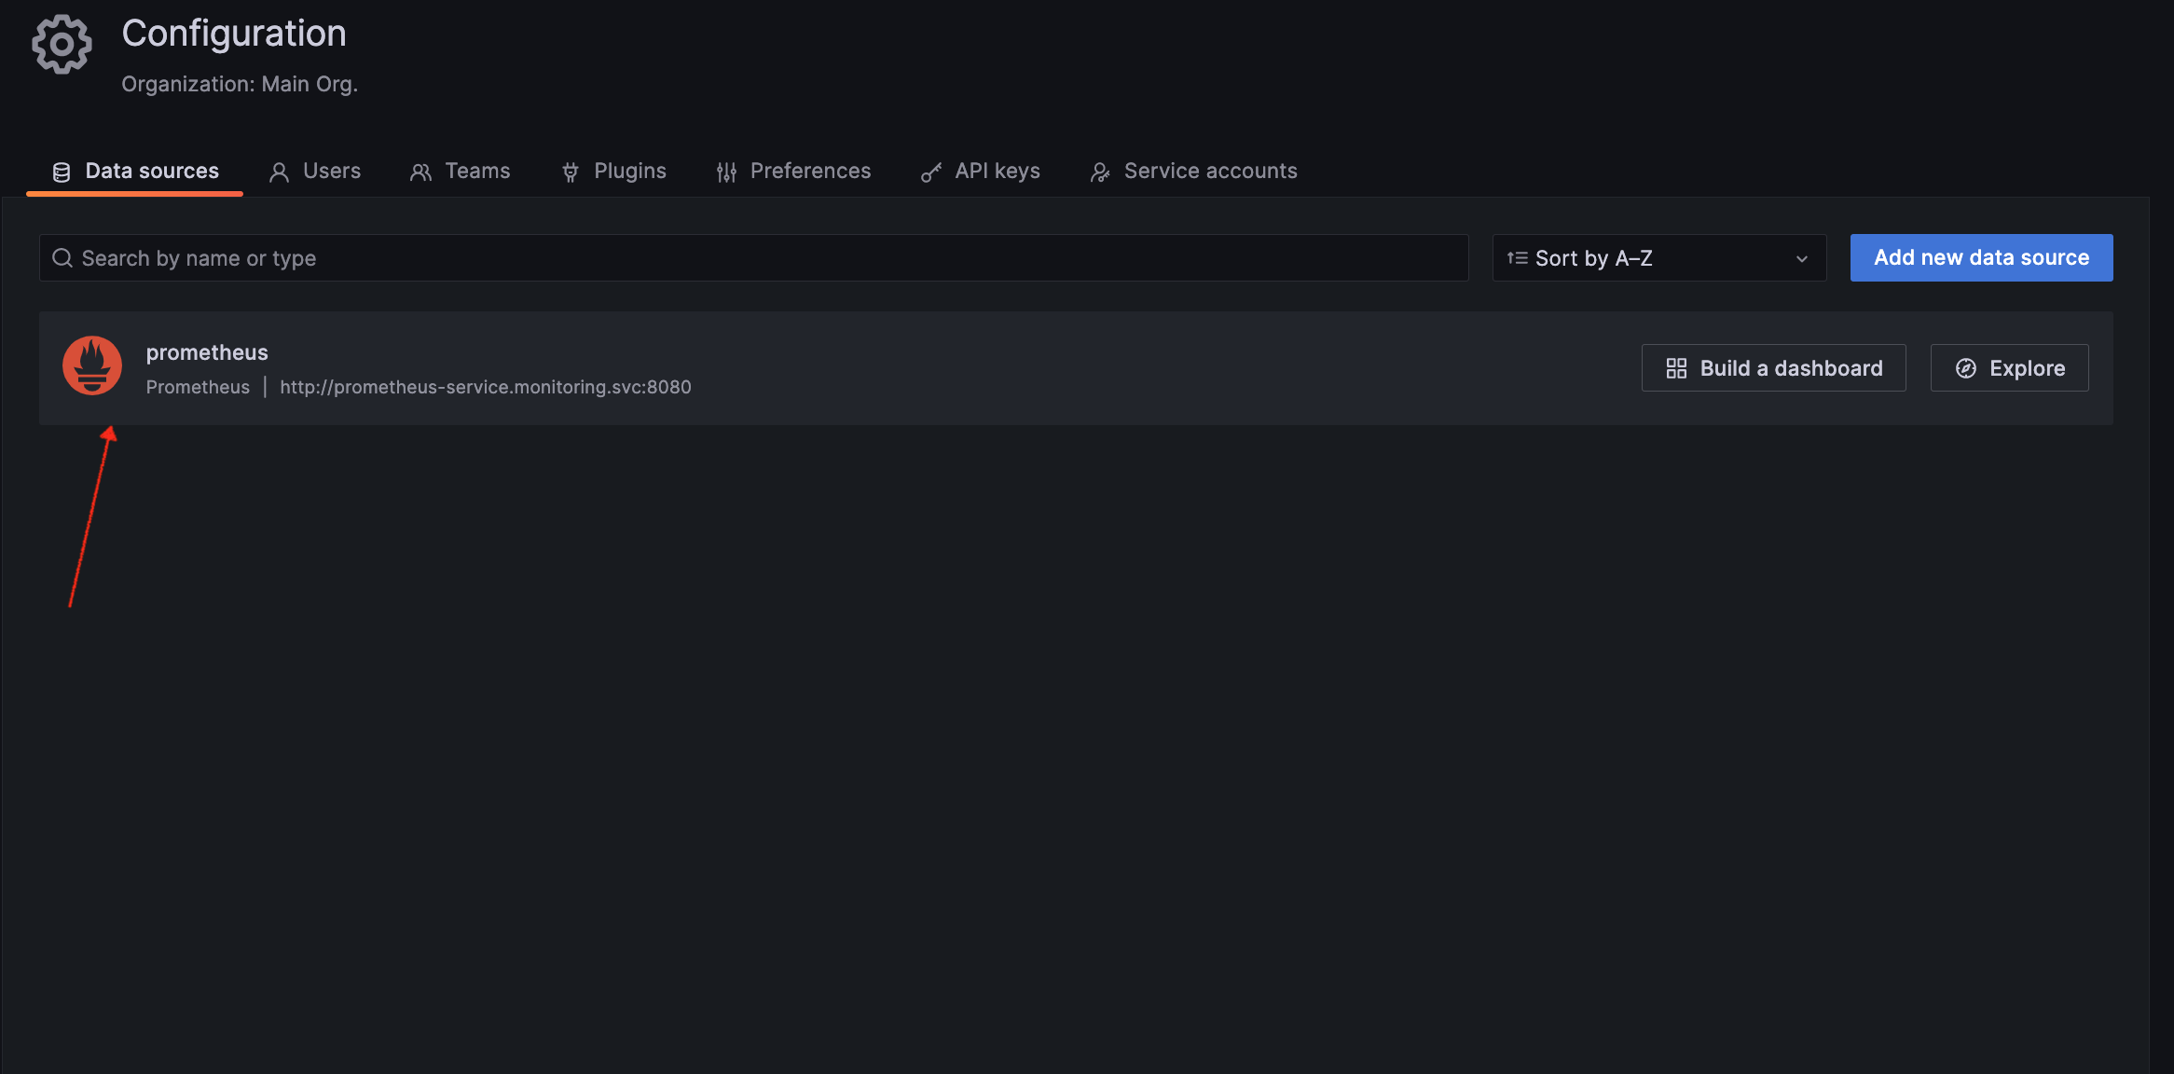2174x1074 pixels.
Task: Open the prometheus data source name link
Action: coord(207,352)
